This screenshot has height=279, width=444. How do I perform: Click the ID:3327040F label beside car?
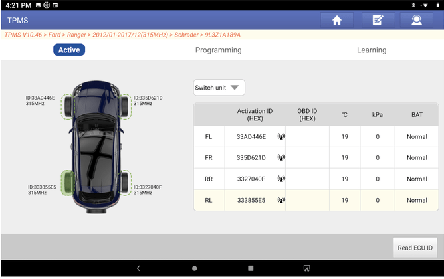(148, 187)
